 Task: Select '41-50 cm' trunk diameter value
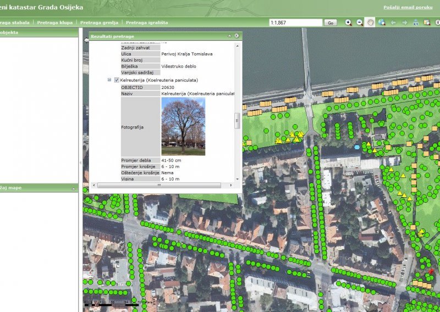click(x=171, y=160)
